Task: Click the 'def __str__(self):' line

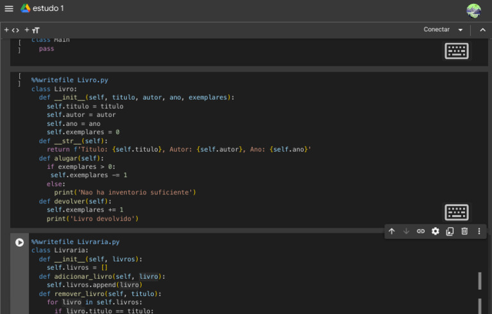Action: 73,141
